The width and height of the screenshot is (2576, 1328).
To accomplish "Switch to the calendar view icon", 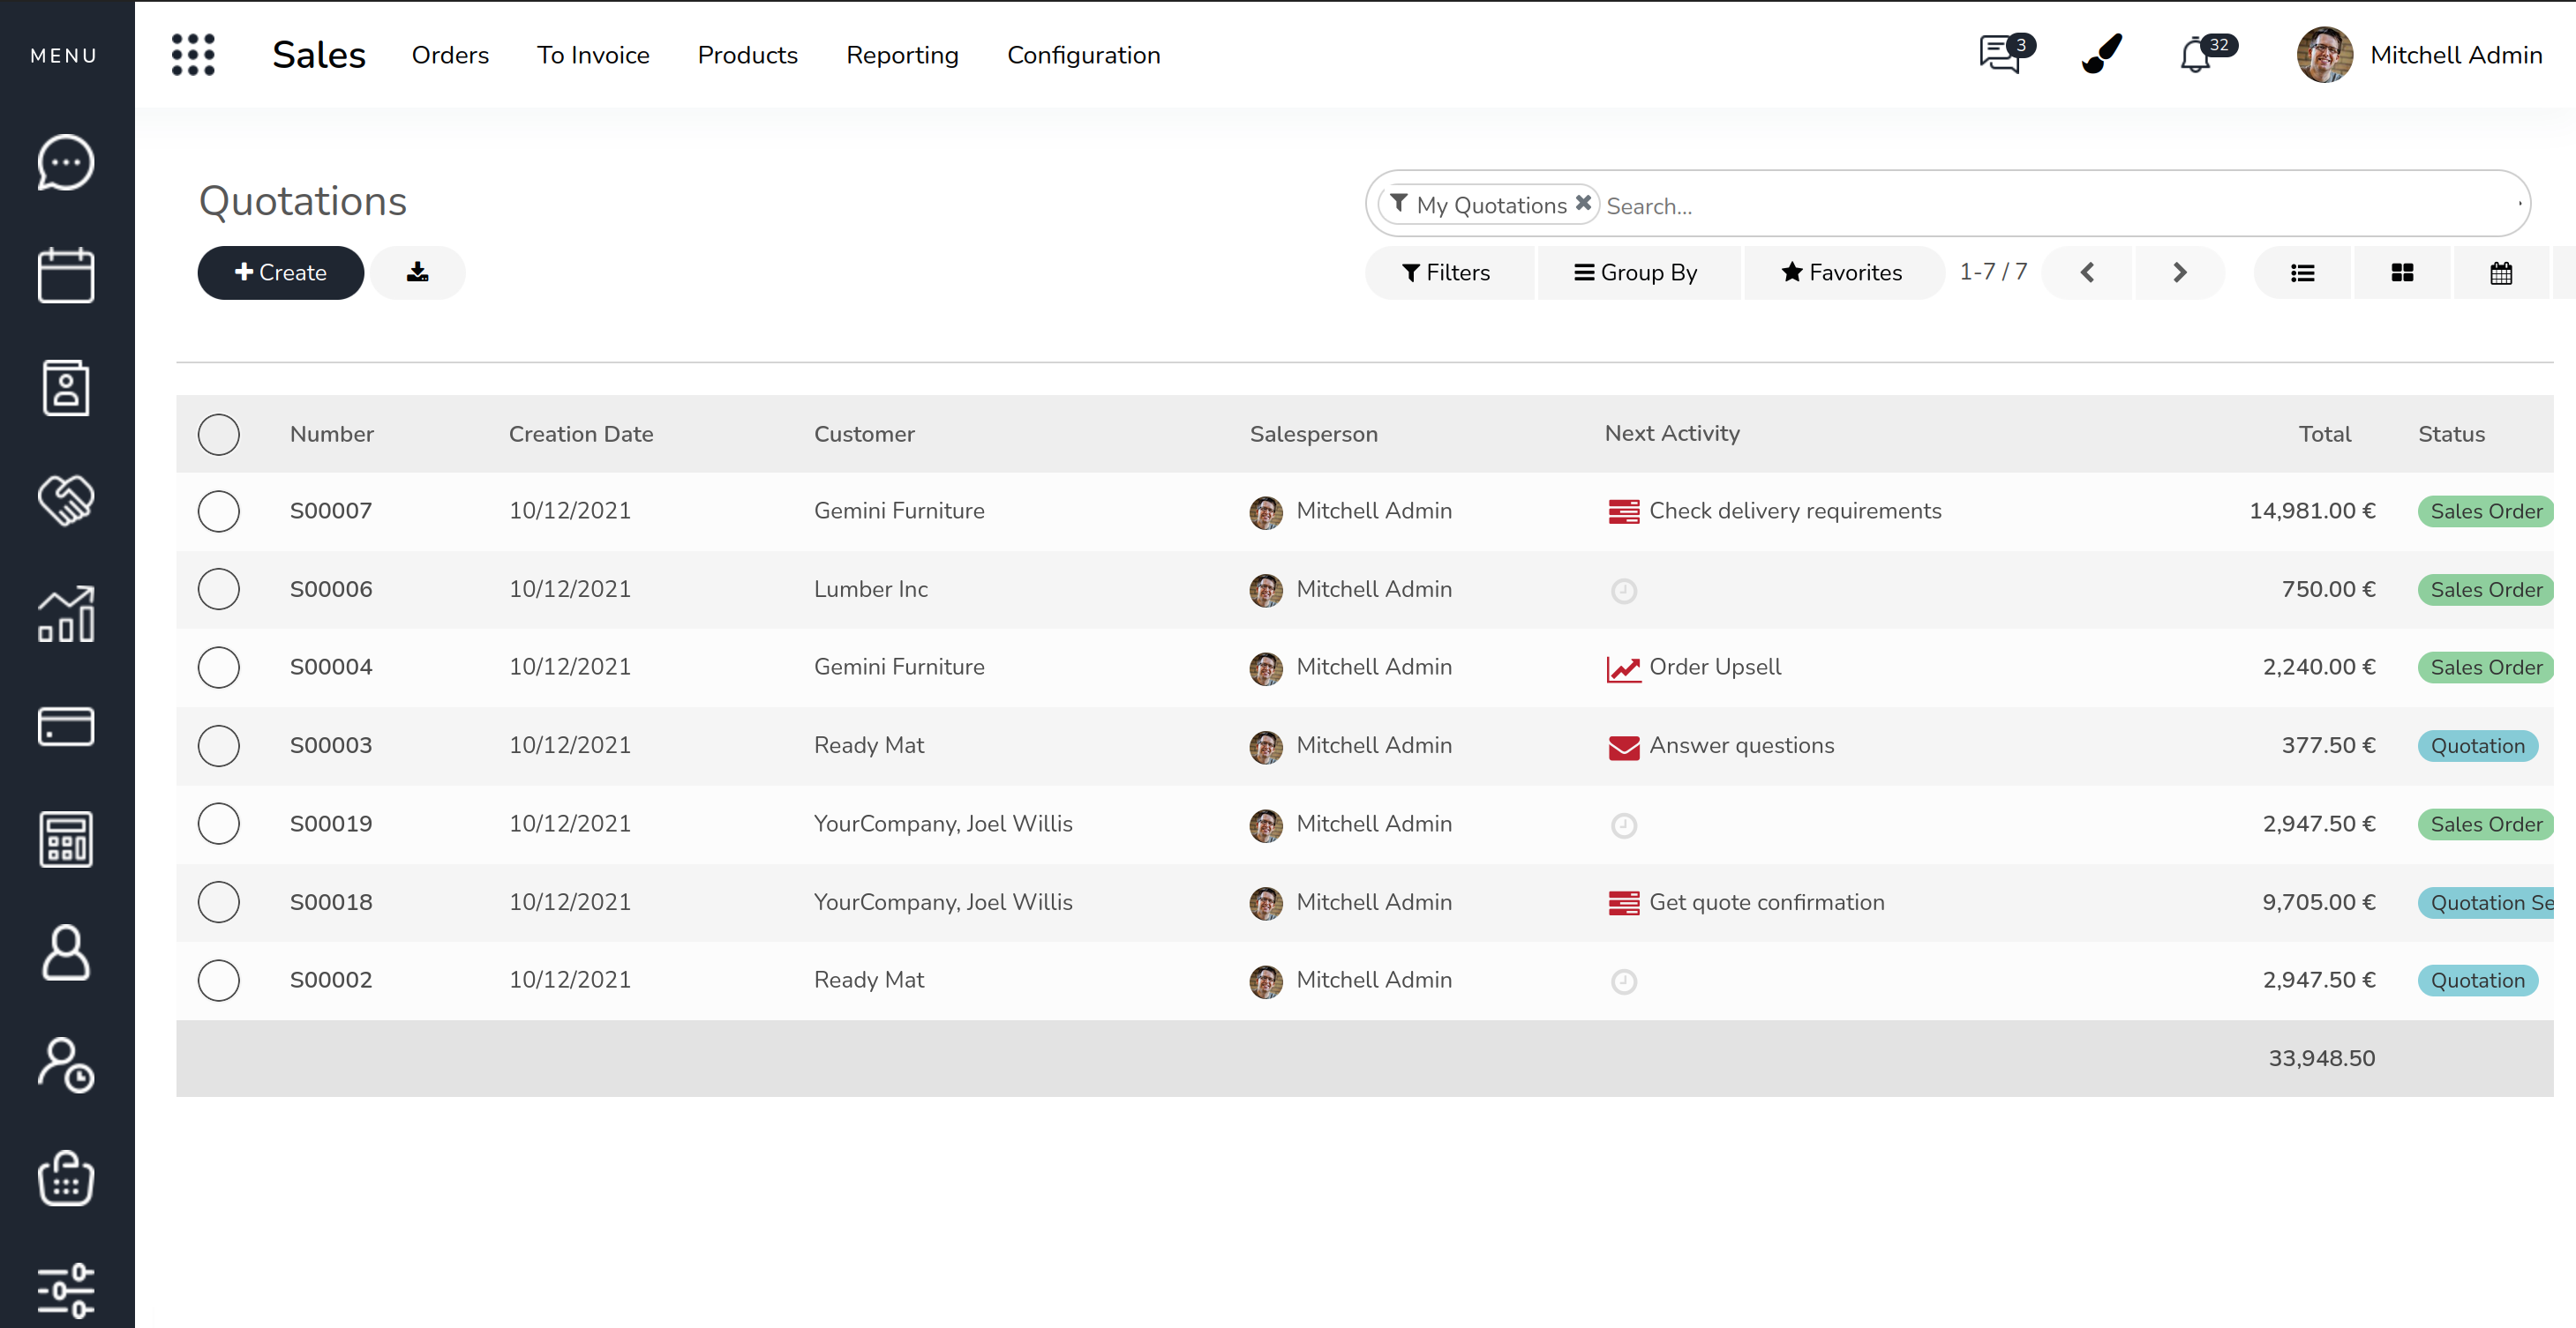I will [2500, 272].
